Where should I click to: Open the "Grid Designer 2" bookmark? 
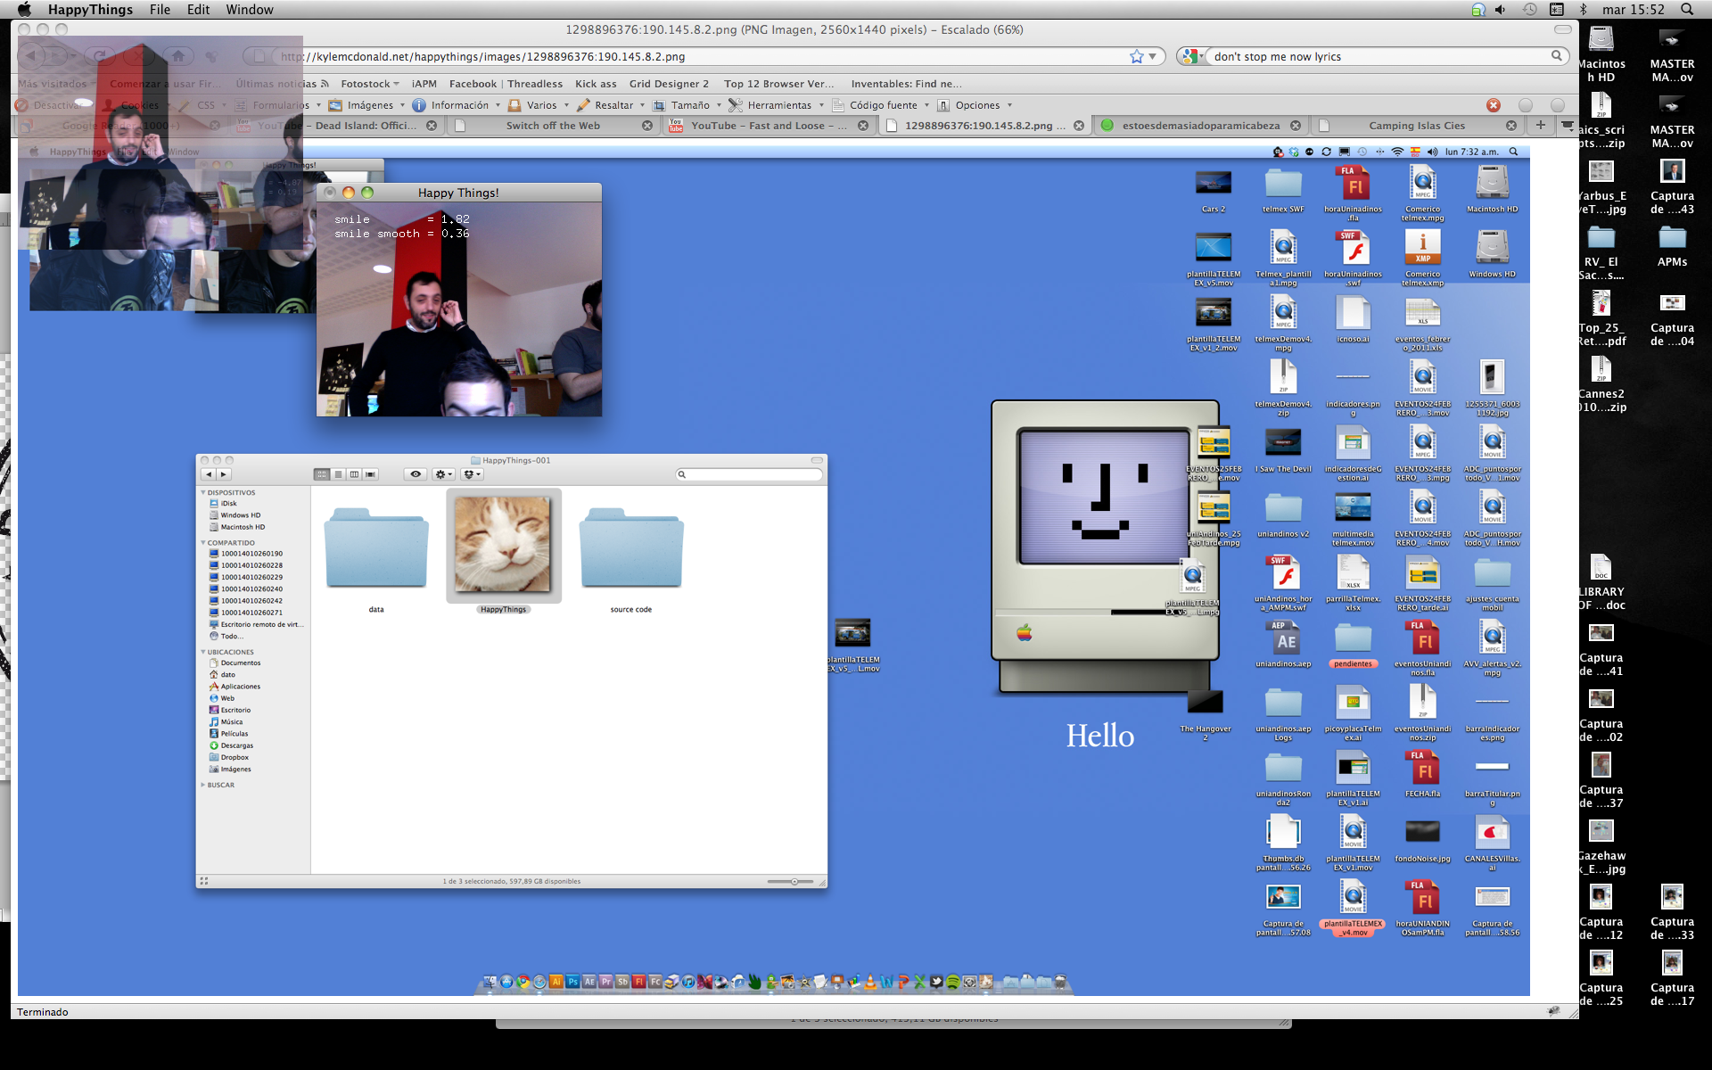[669, 84]
